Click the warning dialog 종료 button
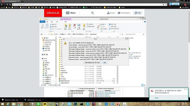The height and width of the screenshot is (106, 190). [x=105, y=62]
